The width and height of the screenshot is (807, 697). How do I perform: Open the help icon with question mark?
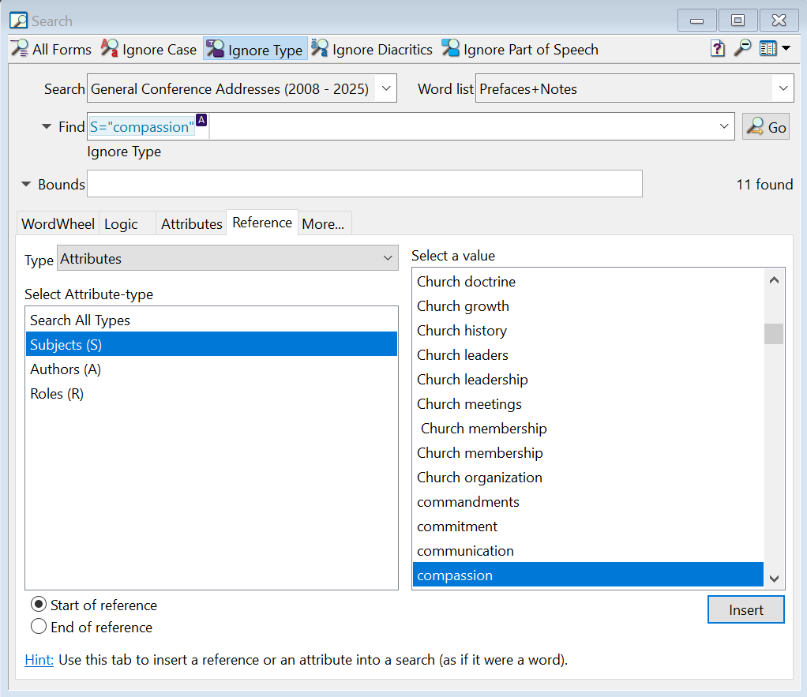(717, 49)
